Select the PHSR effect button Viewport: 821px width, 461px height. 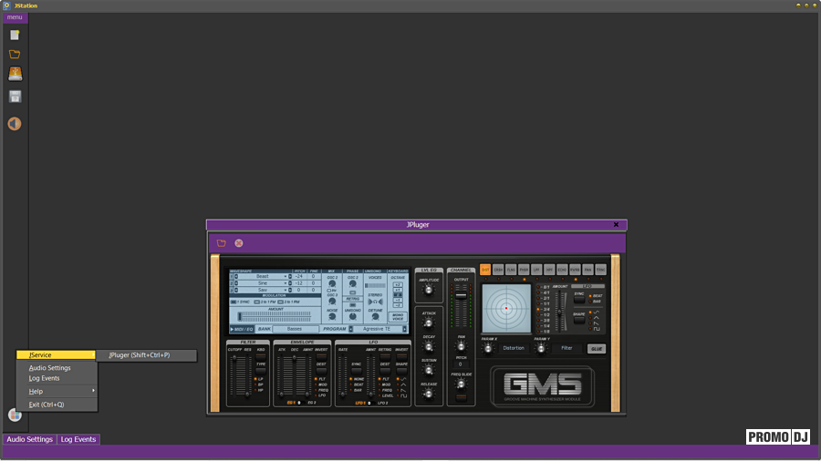(x=524, y=270)
